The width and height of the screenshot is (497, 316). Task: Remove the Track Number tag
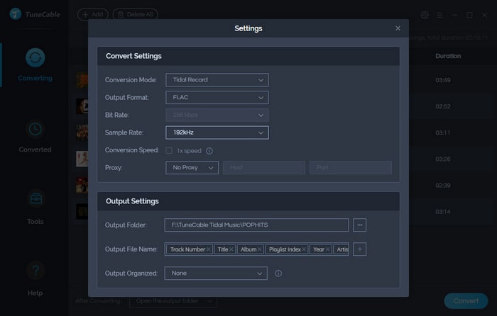click(208, 249)
